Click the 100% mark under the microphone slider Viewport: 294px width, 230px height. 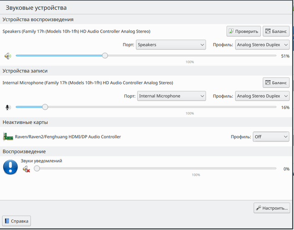(x=190, y=113)
